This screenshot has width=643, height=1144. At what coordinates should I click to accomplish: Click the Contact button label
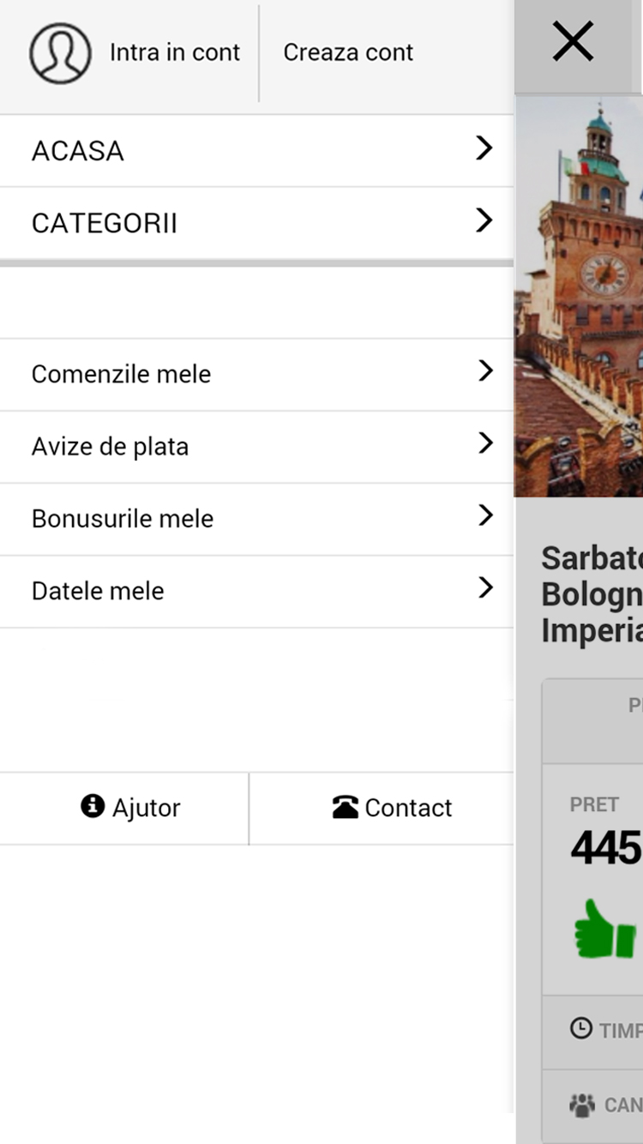[x=408, y=808]
